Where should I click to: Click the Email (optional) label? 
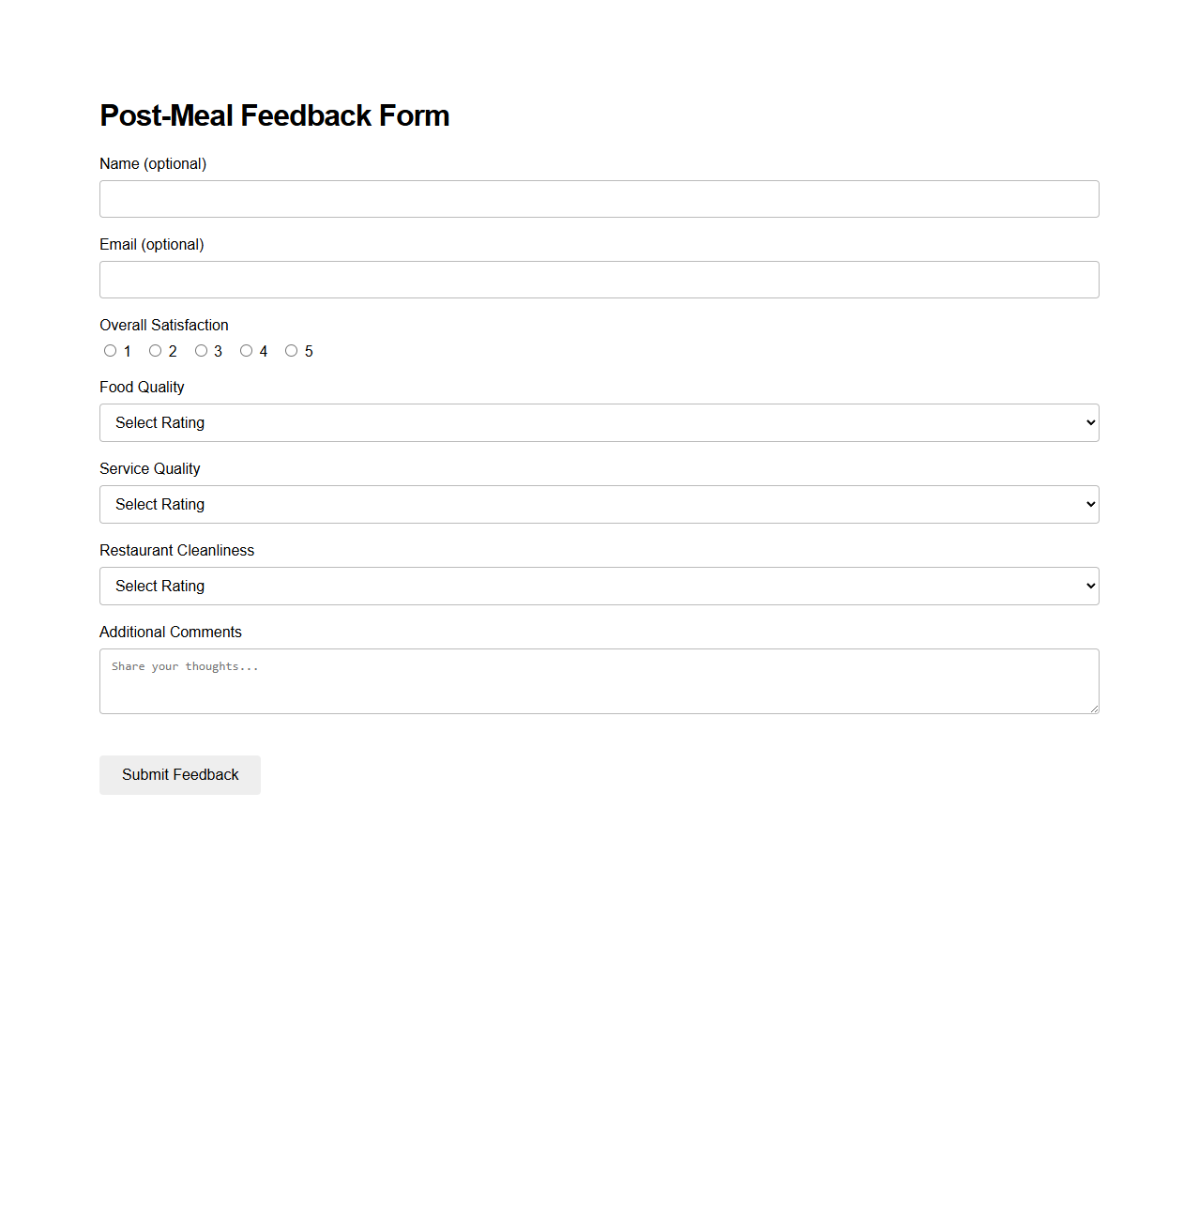[151, 244]
